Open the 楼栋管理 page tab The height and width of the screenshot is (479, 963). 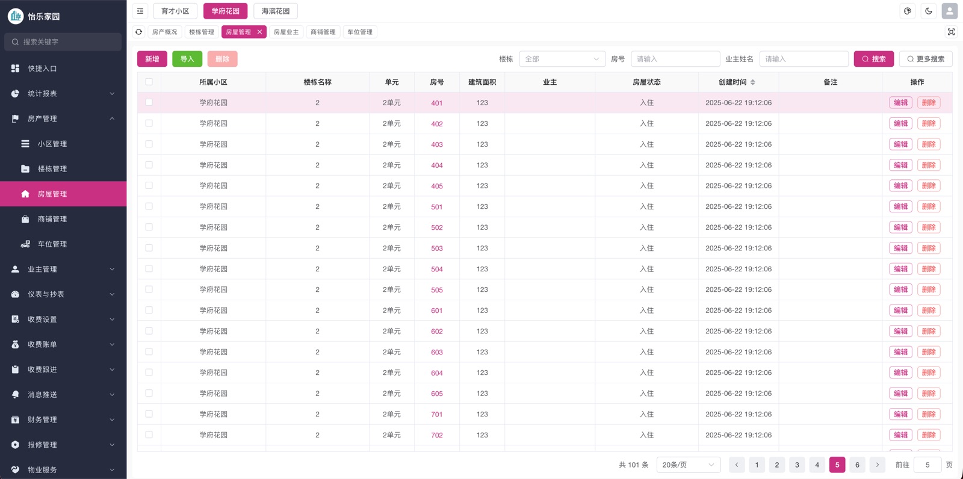click(x=202, y=32)
